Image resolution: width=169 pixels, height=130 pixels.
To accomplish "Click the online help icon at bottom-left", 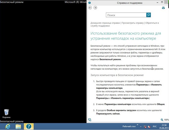I will point(90,120).
